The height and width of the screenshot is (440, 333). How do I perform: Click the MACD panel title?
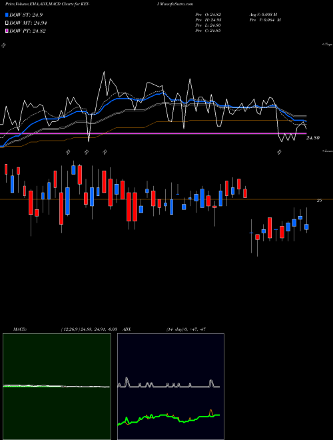point(19,329)
